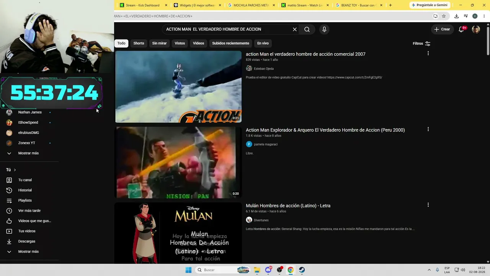The height and width of the screenshot is (276, 490).
Task: Select the Sin mirar filter chip
Action: (159, 43)
